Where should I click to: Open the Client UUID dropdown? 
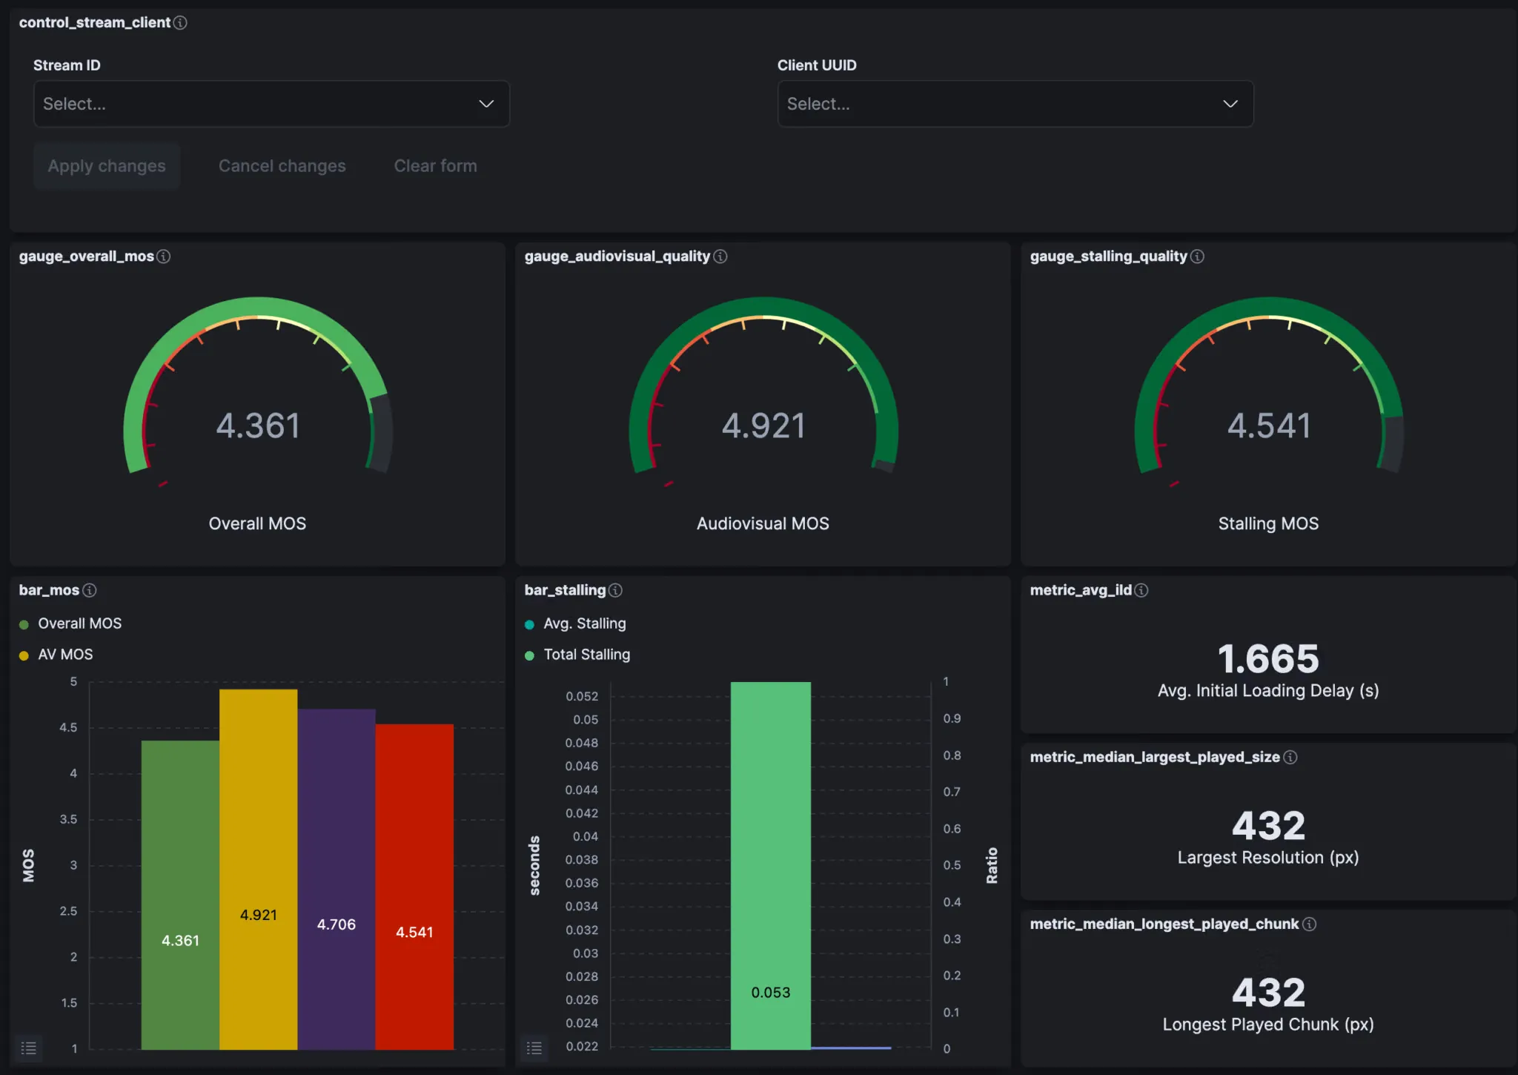pyautogui.click(x=1015, y=104)
